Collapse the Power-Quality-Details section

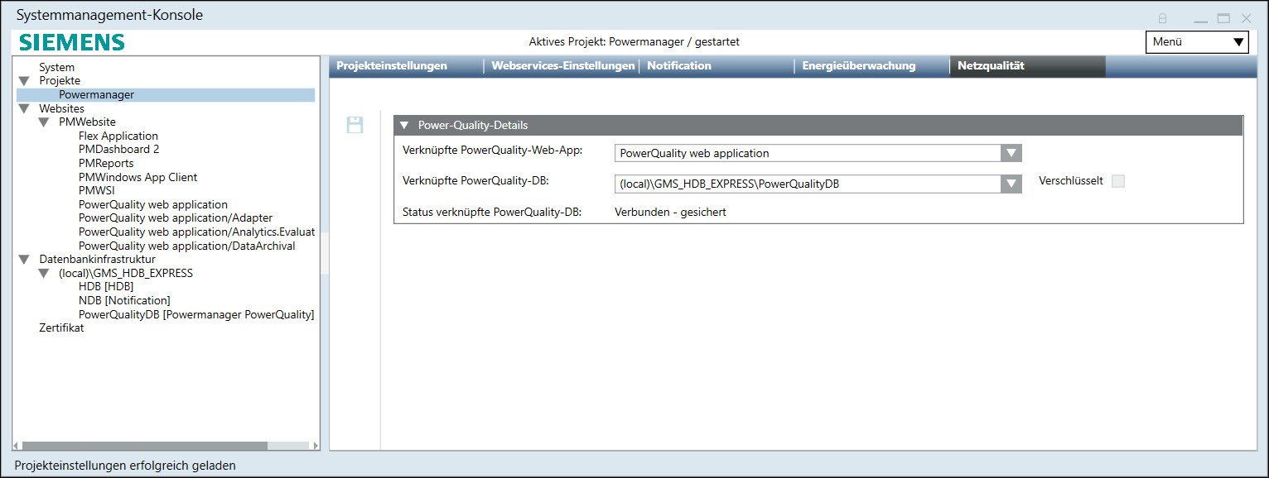pyautogui.click(x=404, y=126)
